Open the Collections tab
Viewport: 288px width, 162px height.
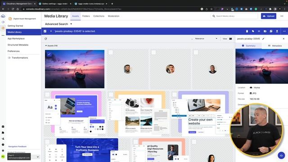coord(99,16)
